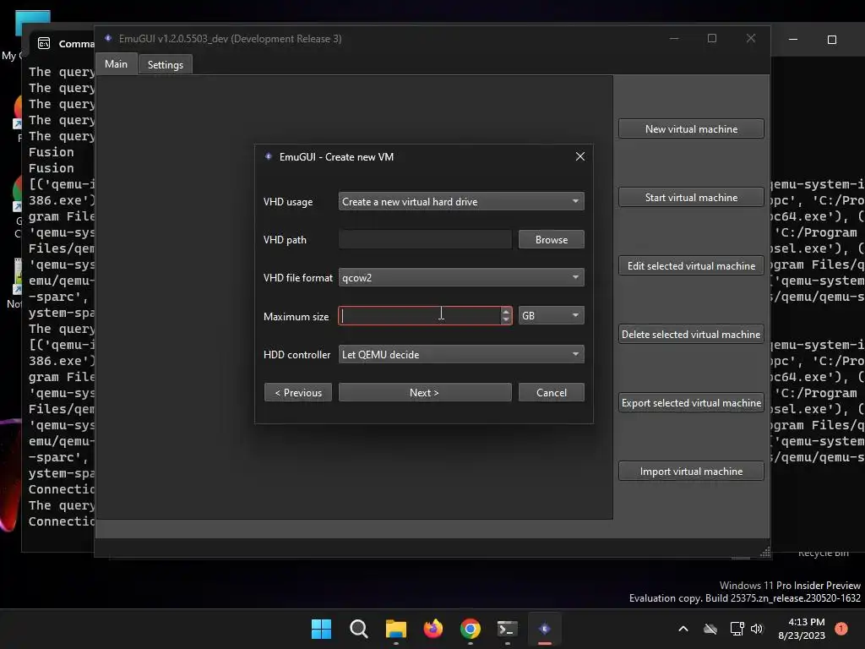Switch to the Settings tab
Image resolution: width=865 pixels, height=649 pixels.
(x=165, y=64)
